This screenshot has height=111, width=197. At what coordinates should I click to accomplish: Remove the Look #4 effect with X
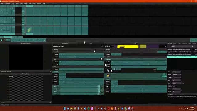click(103, 94)
